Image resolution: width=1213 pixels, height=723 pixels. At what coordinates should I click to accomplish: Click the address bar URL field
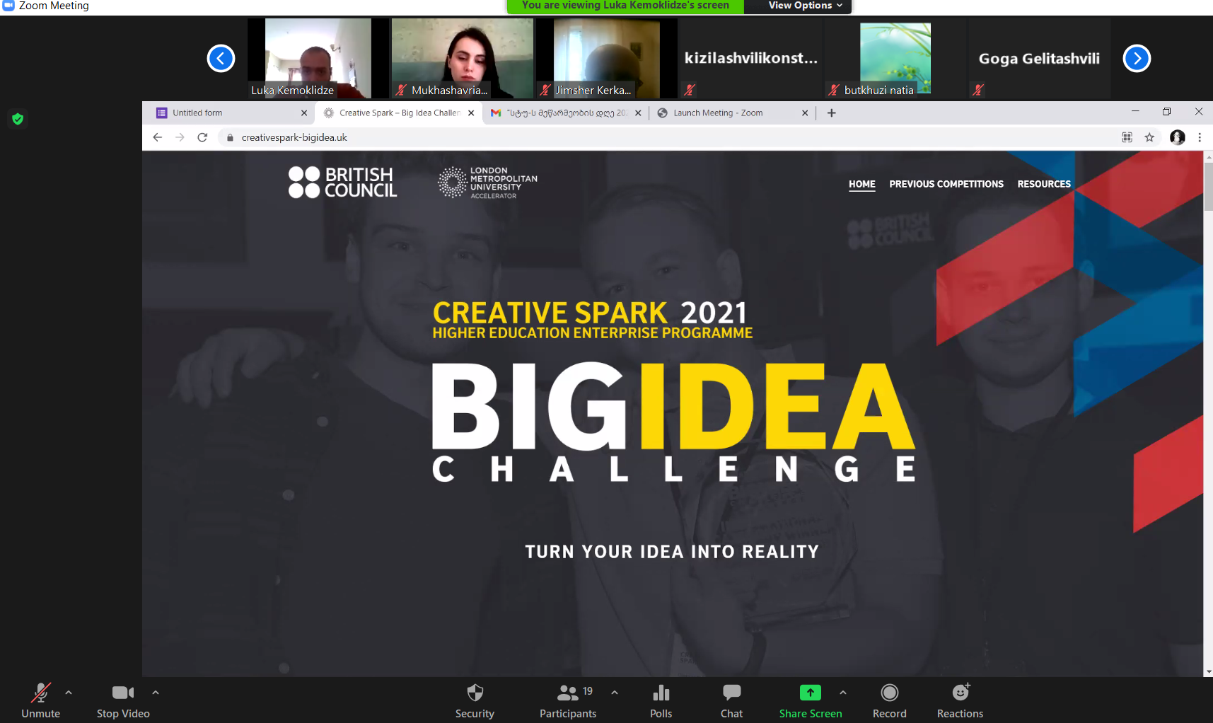pos(665,137)
